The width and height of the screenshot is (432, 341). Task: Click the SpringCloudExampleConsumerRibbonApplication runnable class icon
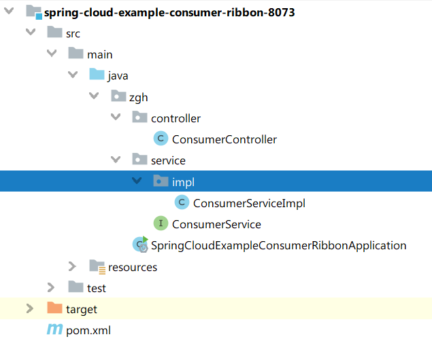[141, 244]
